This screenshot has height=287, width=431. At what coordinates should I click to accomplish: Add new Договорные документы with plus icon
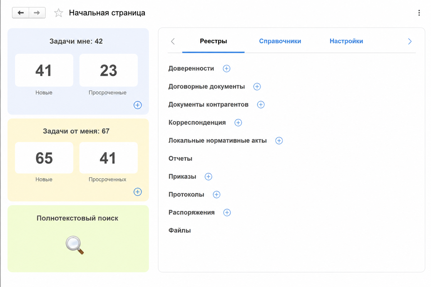[257, 86]
